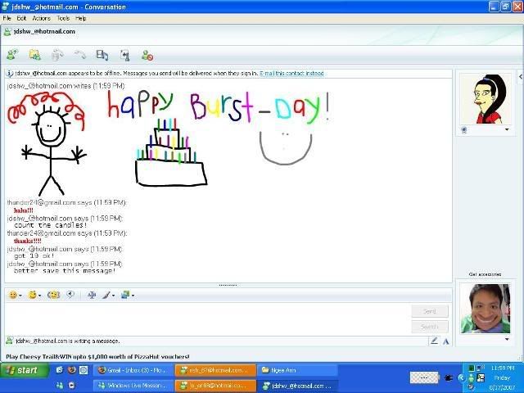
Task: Launch Firefox from quick launch bar
Action: (x=72, y=370)
